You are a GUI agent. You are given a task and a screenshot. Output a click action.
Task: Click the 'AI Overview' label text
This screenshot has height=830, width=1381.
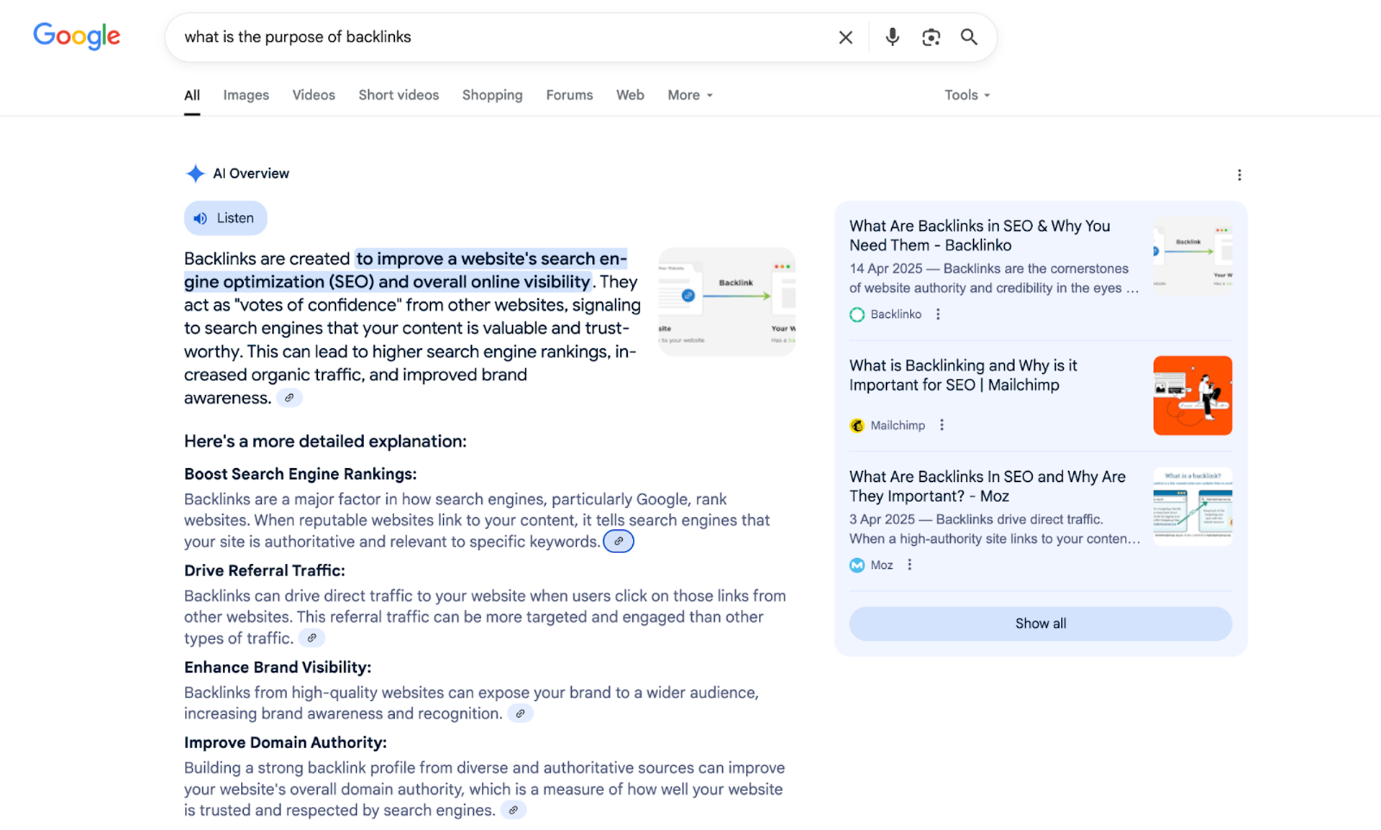[251, 173]
